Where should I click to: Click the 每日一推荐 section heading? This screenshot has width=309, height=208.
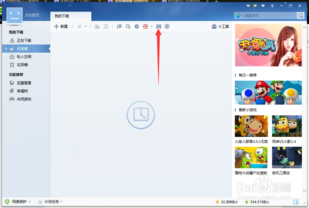coord(248,75)
